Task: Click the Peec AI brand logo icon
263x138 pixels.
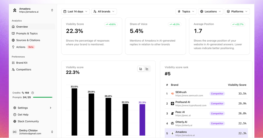Action: [172, 114]
